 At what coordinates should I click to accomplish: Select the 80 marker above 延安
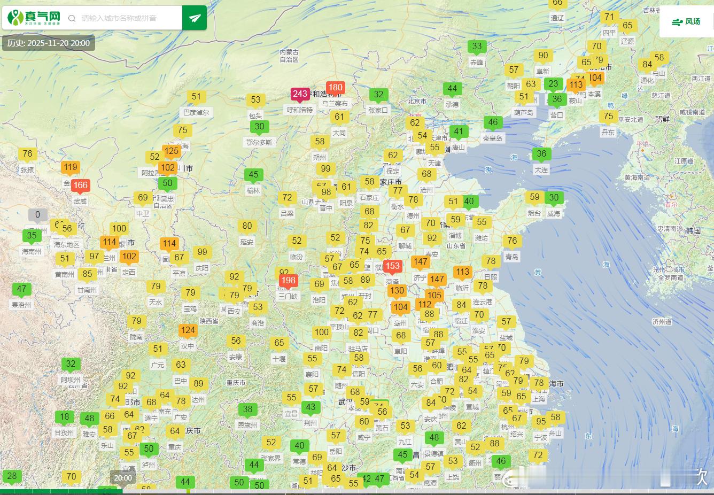point(247,226)
